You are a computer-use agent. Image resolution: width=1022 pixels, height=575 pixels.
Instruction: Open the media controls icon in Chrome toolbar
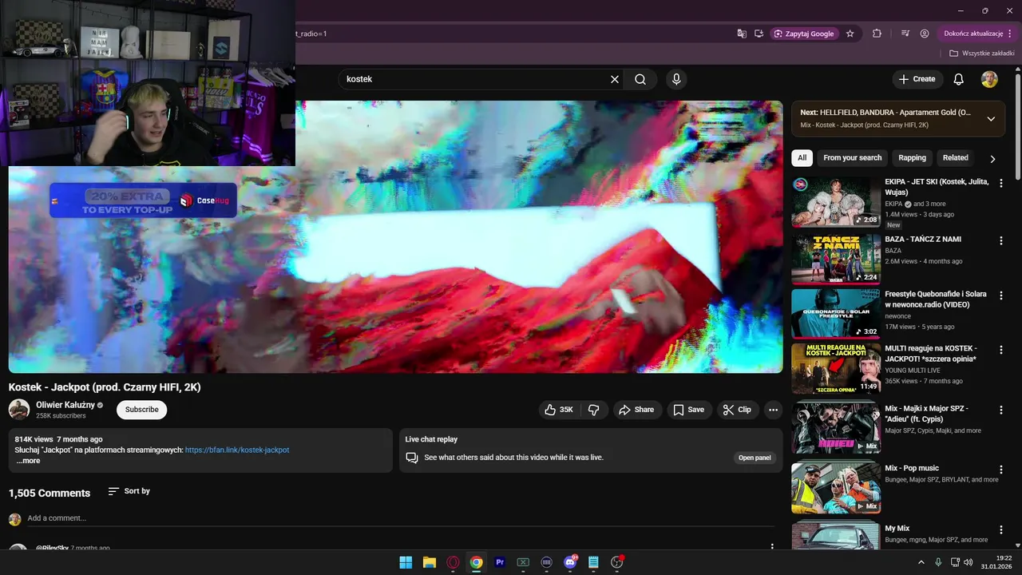point(905,34)
